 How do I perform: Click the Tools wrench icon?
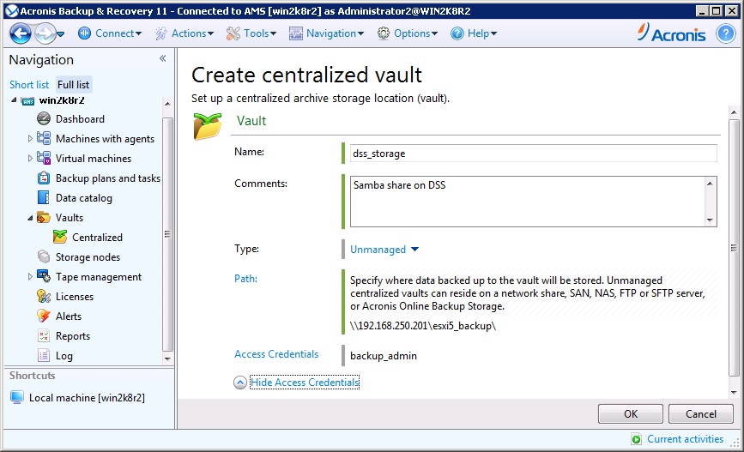point(233,33)
